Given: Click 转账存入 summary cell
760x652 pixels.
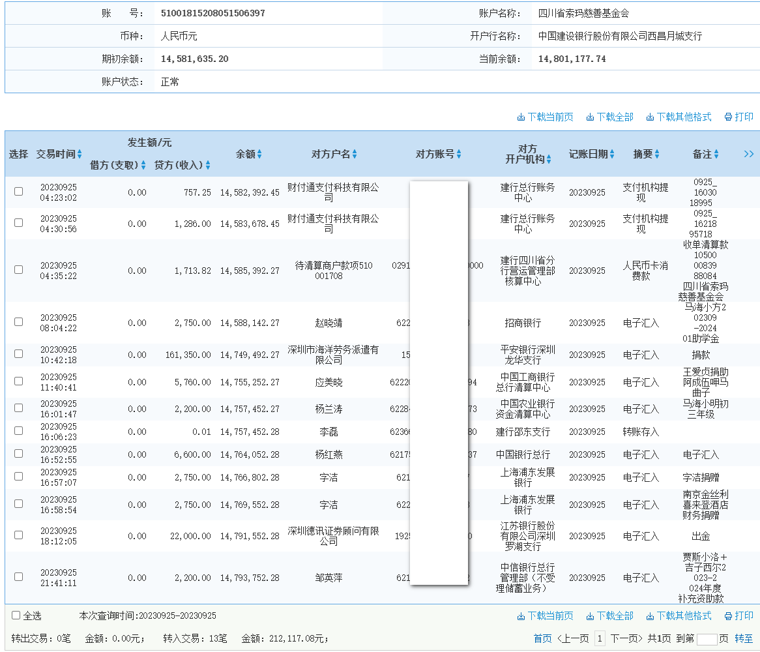Looking at the screenshot, I should click(641, 432).
